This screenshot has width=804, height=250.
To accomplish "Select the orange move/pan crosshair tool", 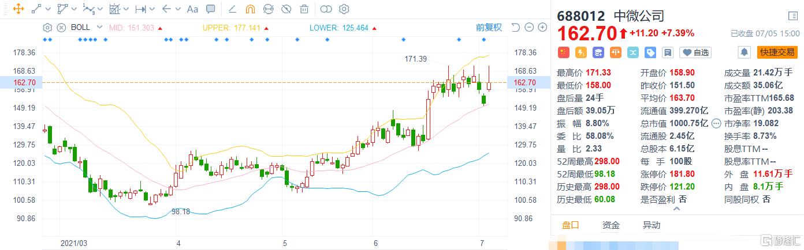I will [x=18, y=9].
